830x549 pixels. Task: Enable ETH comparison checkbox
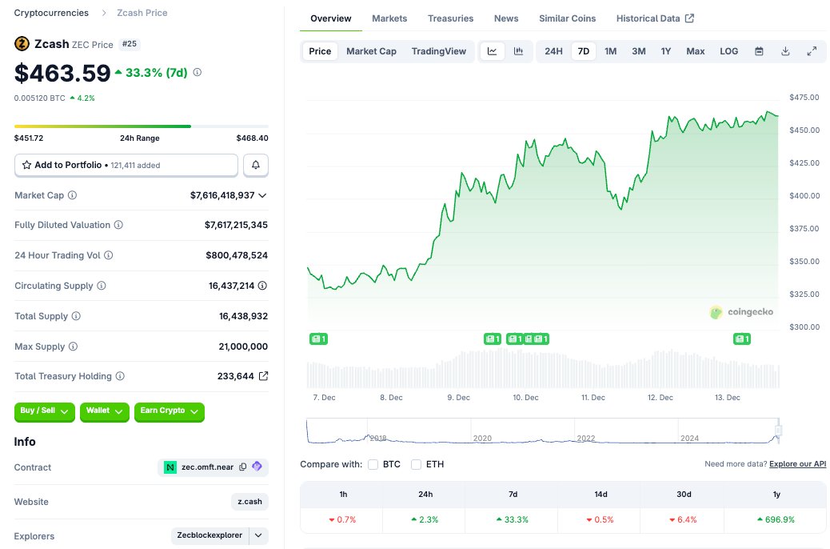point(416,464)
